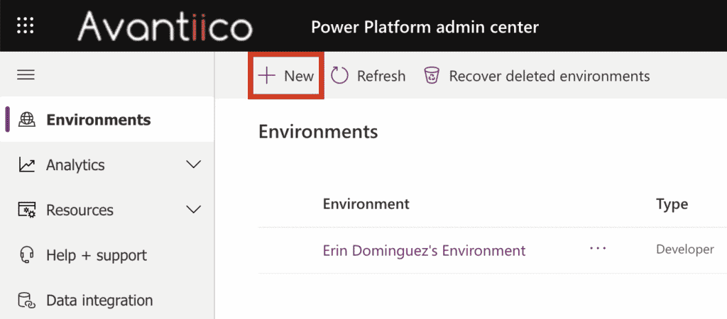
Task: Click the Help + support headset icon
Action: tap(26, 255)
